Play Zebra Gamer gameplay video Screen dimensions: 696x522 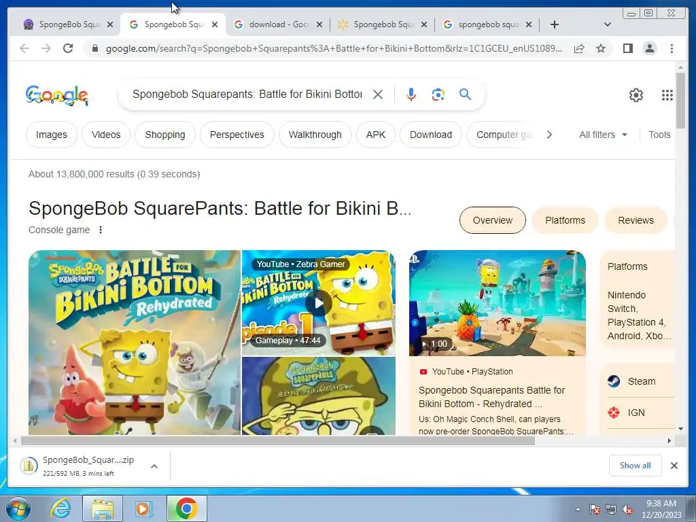(318, 303)
